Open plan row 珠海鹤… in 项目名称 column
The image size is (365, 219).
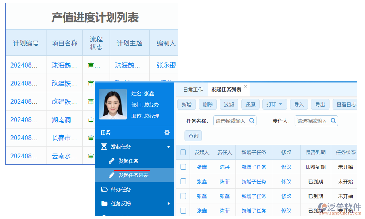(x=64, y=65)
